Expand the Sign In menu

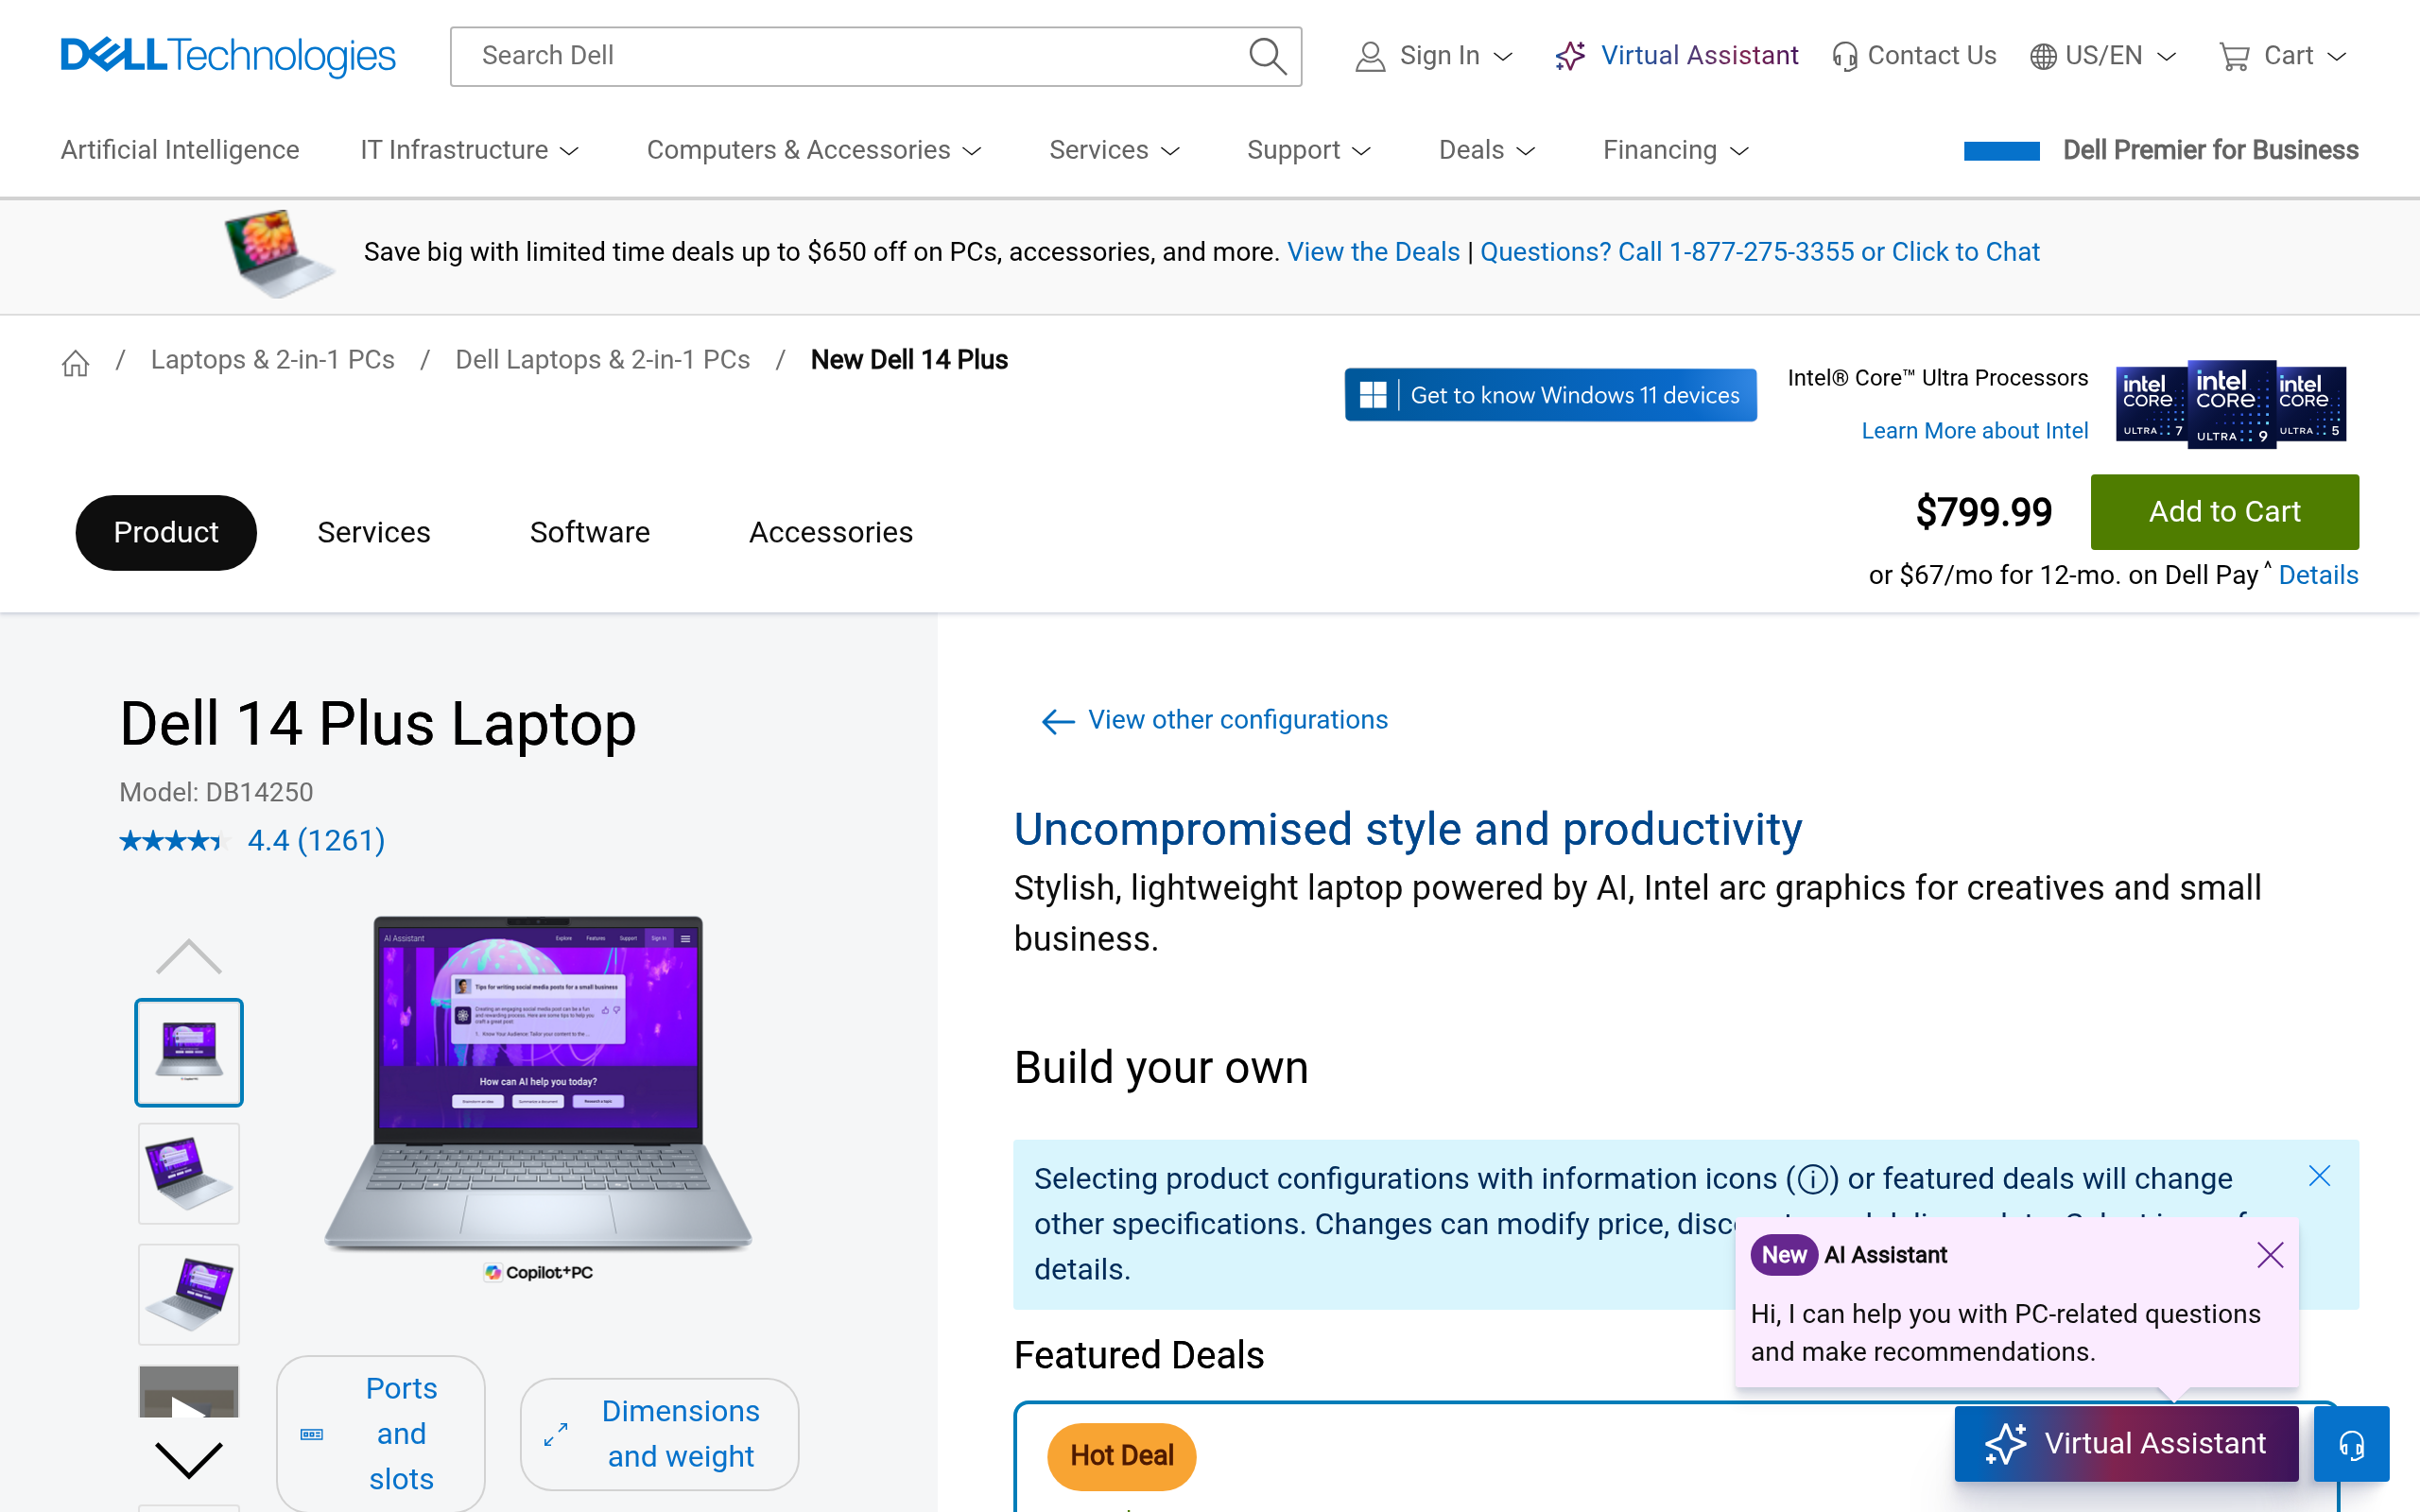tap(1434, 56)
